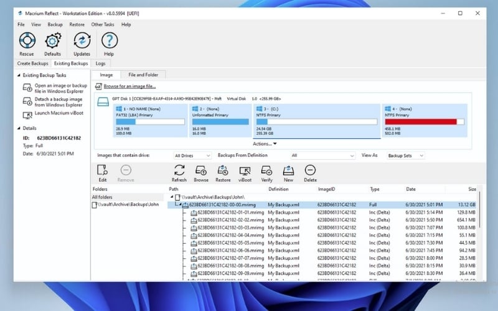Open the 'View As' Backup Sets dropdown
Screen dimensions: 498x311
tap(405, 155)
